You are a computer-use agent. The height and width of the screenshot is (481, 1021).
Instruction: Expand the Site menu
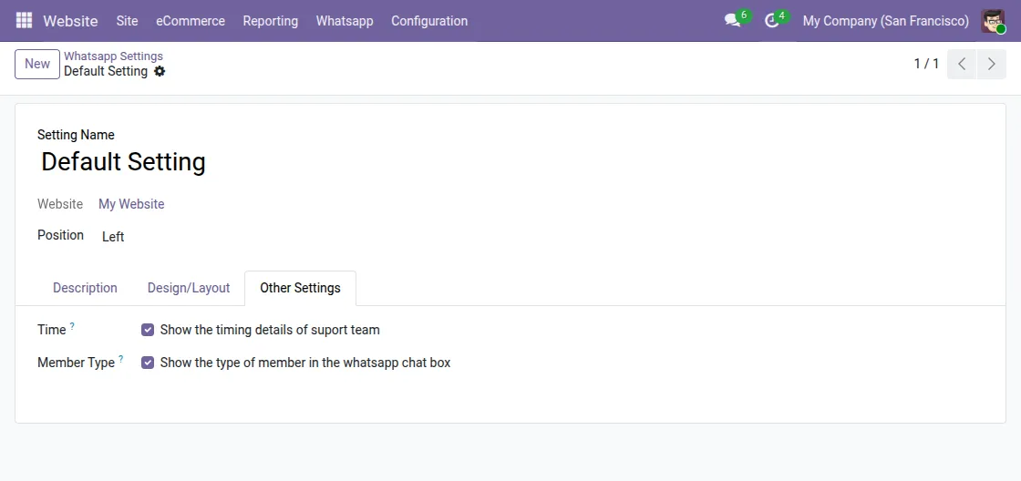pos(127,20)
